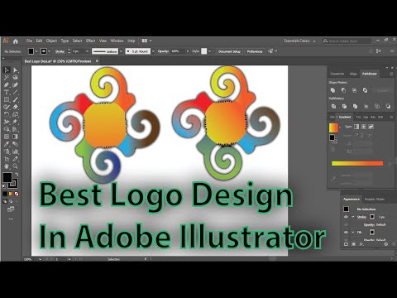397x298 pixels.
Task: Toggle Stroke visibility eye in Appearance
Action: (346, 217)
